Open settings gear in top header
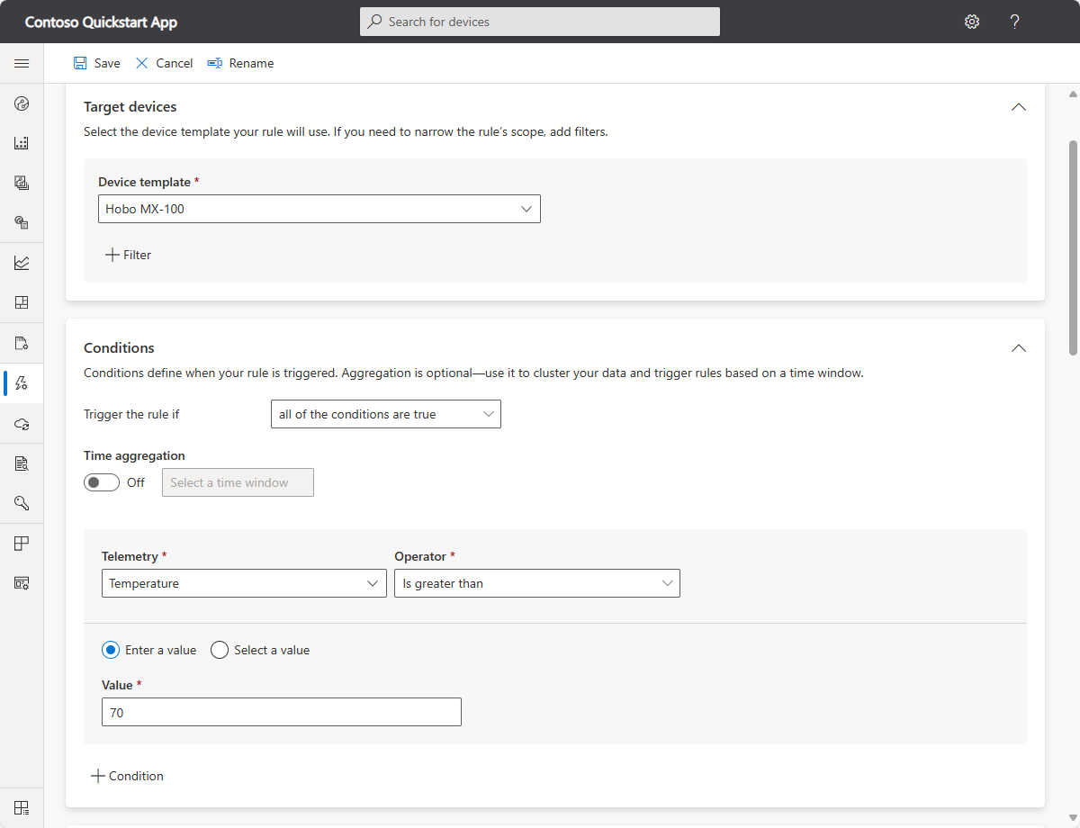1080x828 pixels. (972, 22)
